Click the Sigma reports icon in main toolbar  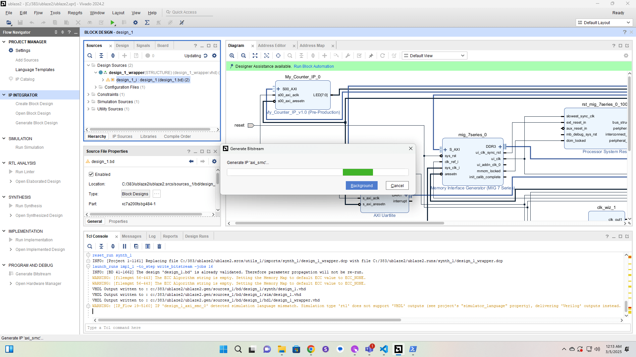tap(147, 22)
